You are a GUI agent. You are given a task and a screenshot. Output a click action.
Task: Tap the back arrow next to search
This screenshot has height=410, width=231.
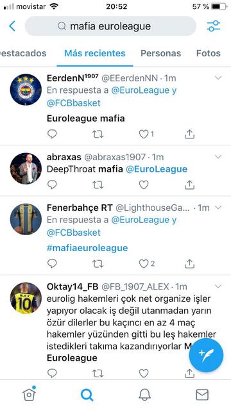(12, 26)
